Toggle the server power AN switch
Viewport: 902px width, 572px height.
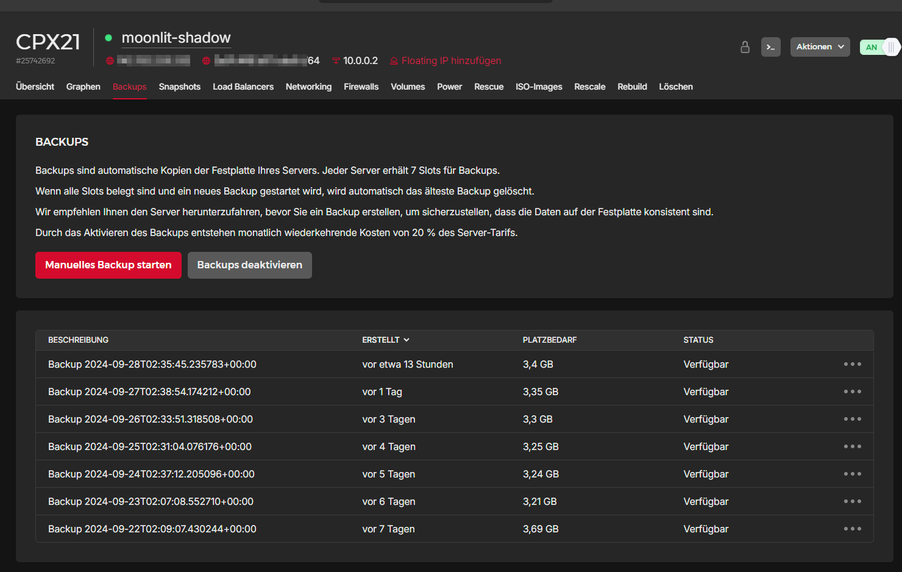(x=879, y=47)
